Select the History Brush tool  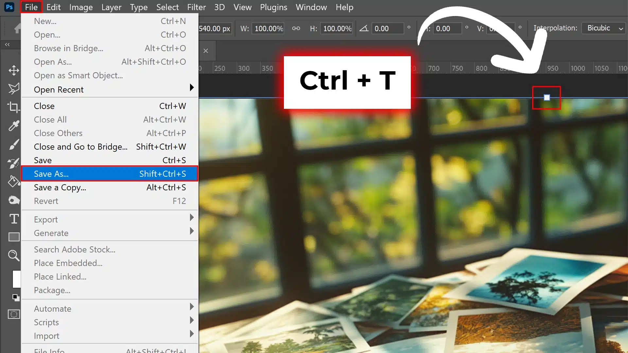click(x=14, y=163)
